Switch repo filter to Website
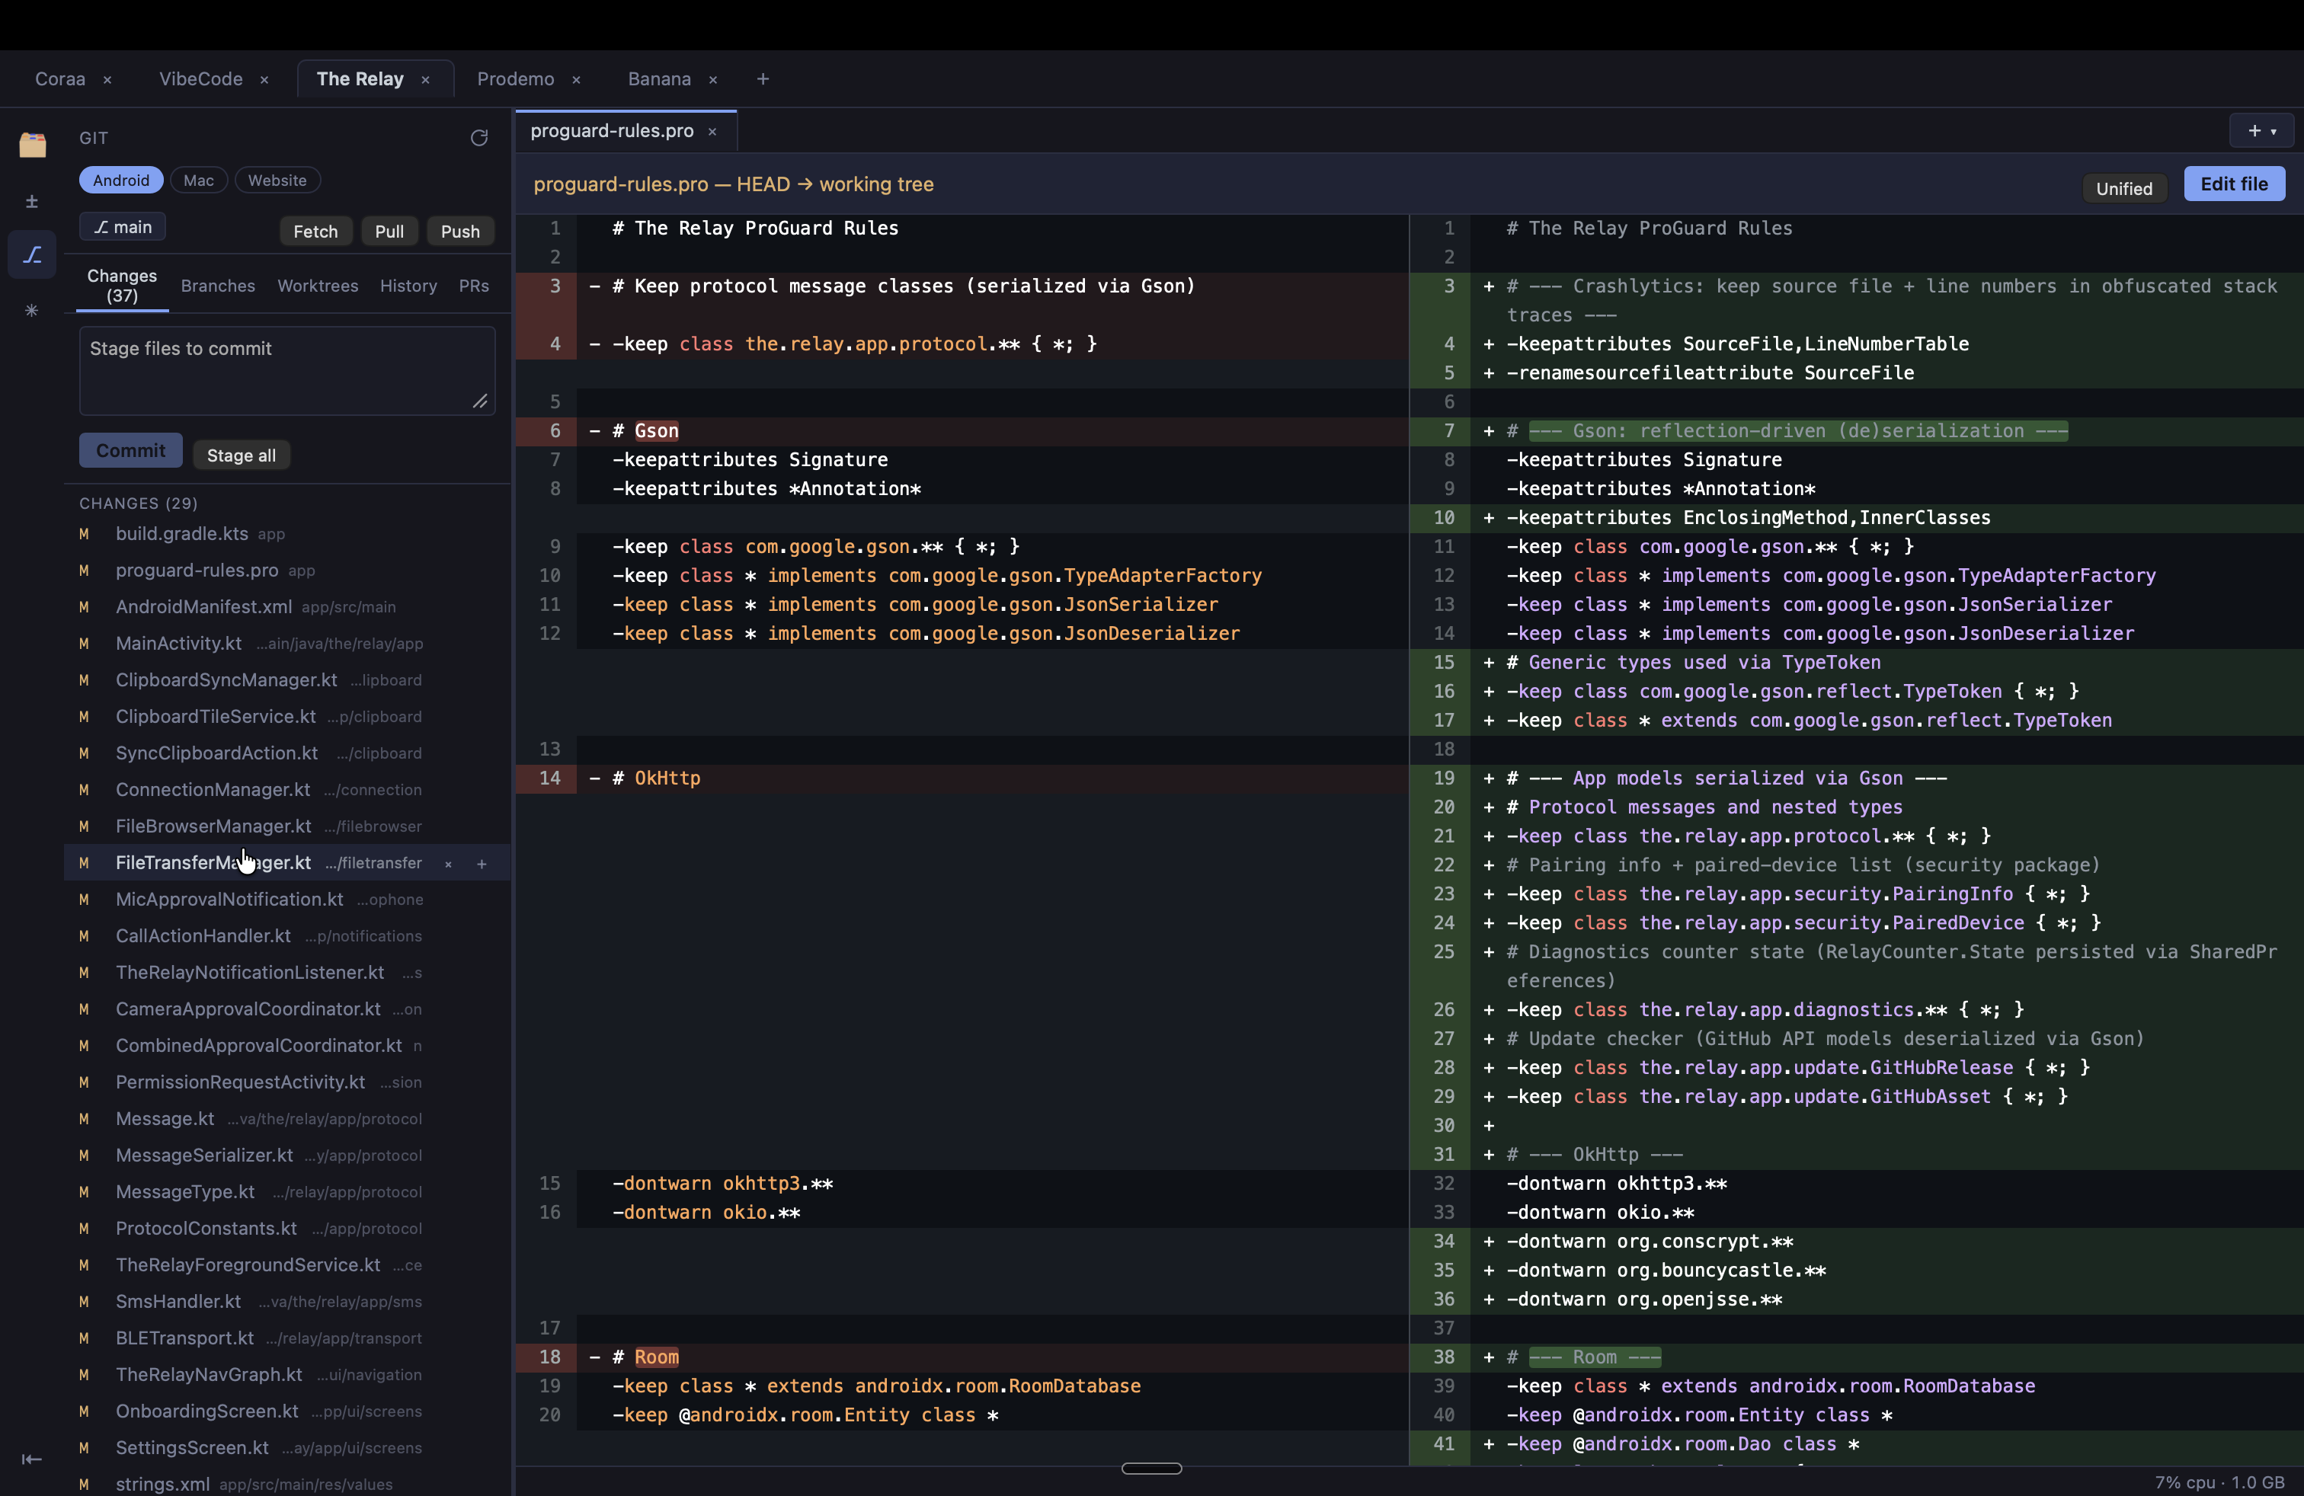 coord(277,180)
